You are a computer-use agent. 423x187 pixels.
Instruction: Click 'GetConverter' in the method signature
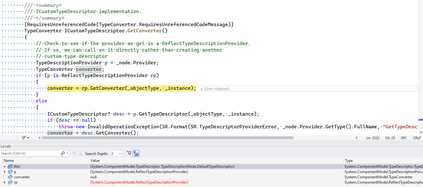click(144, 31)
